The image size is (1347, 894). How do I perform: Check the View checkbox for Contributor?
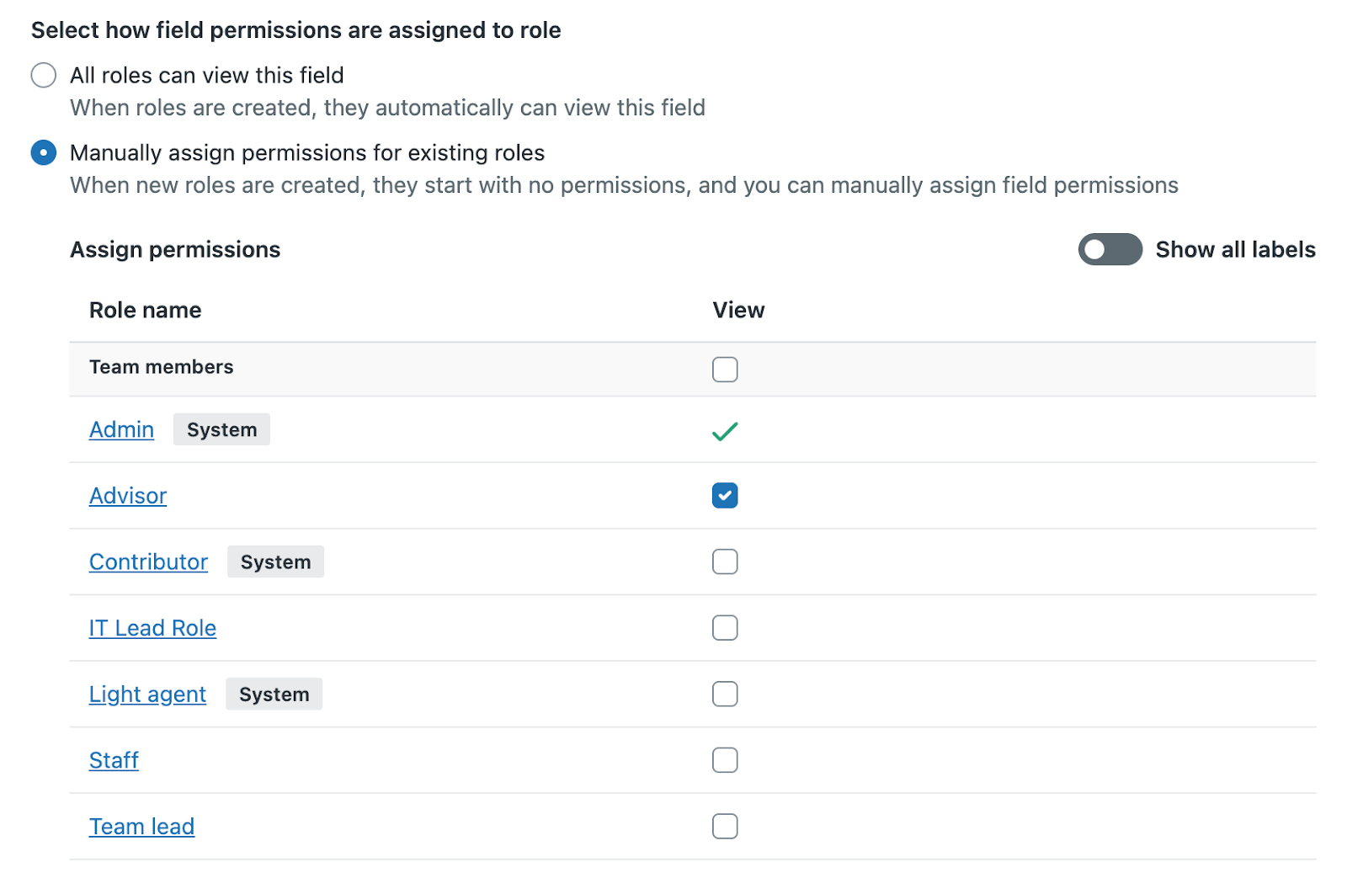[724, 561]
